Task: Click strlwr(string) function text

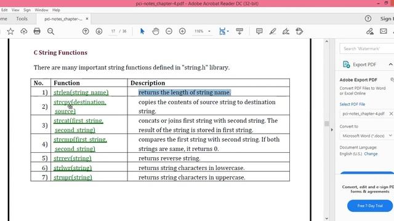Action: coord(73,168)
